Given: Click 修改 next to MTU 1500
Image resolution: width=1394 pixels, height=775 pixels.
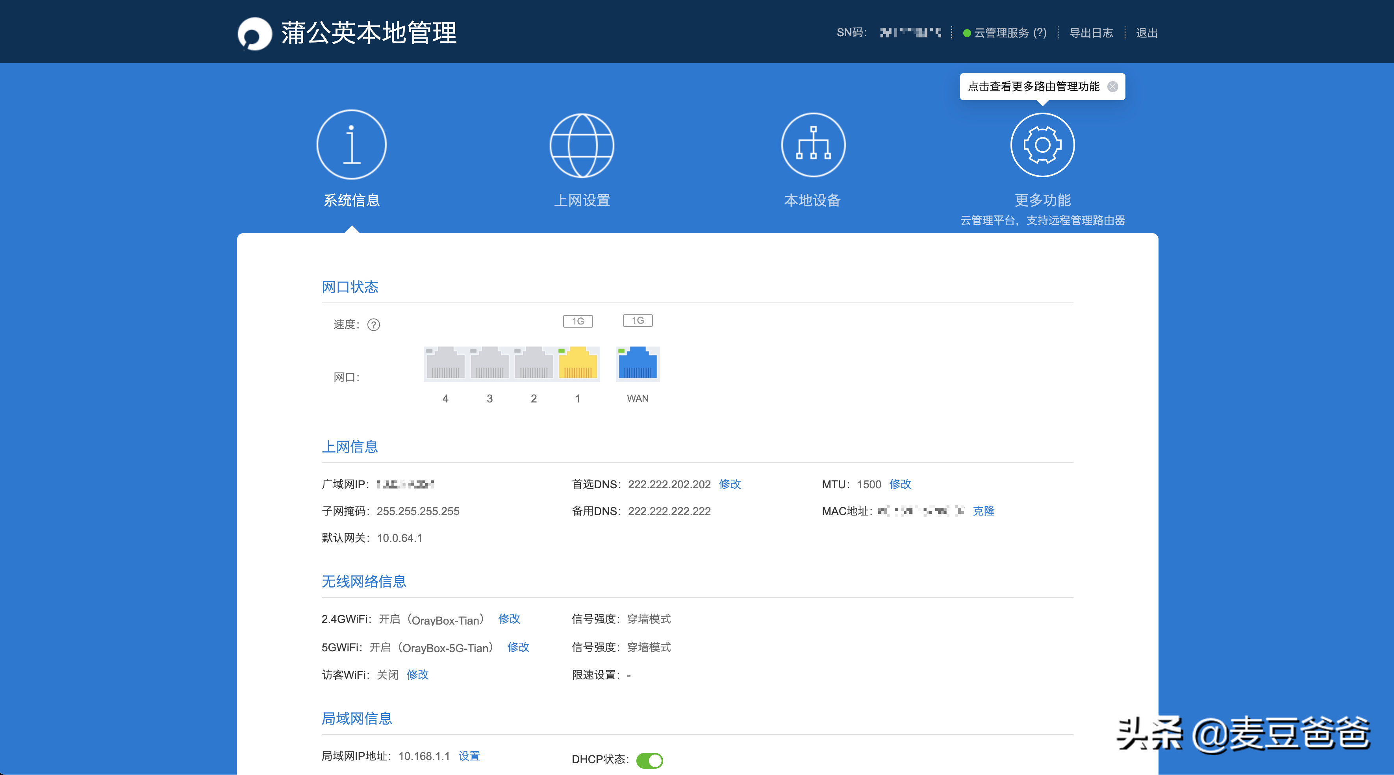Looking at the screenshot, I should click(900, 484).
